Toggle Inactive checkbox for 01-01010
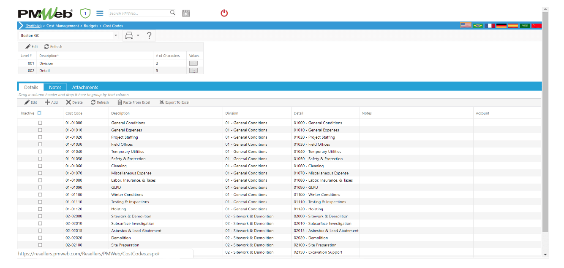This screenshot has width=564, height=268. pyautogui.click(x=40, y=130)
